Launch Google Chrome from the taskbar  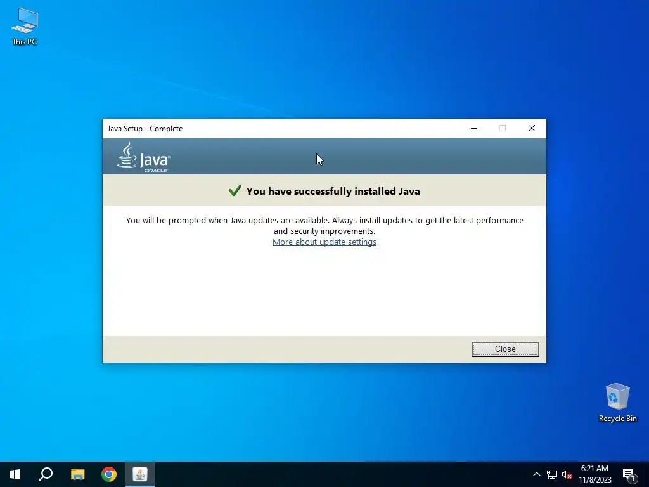109,474
